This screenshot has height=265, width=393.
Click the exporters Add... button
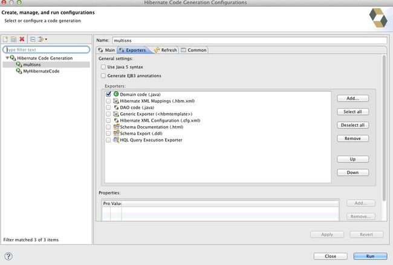tap(352, 98)
